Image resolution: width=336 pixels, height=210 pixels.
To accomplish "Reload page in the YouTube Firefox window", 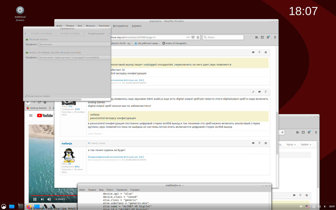I will [39, 102].
